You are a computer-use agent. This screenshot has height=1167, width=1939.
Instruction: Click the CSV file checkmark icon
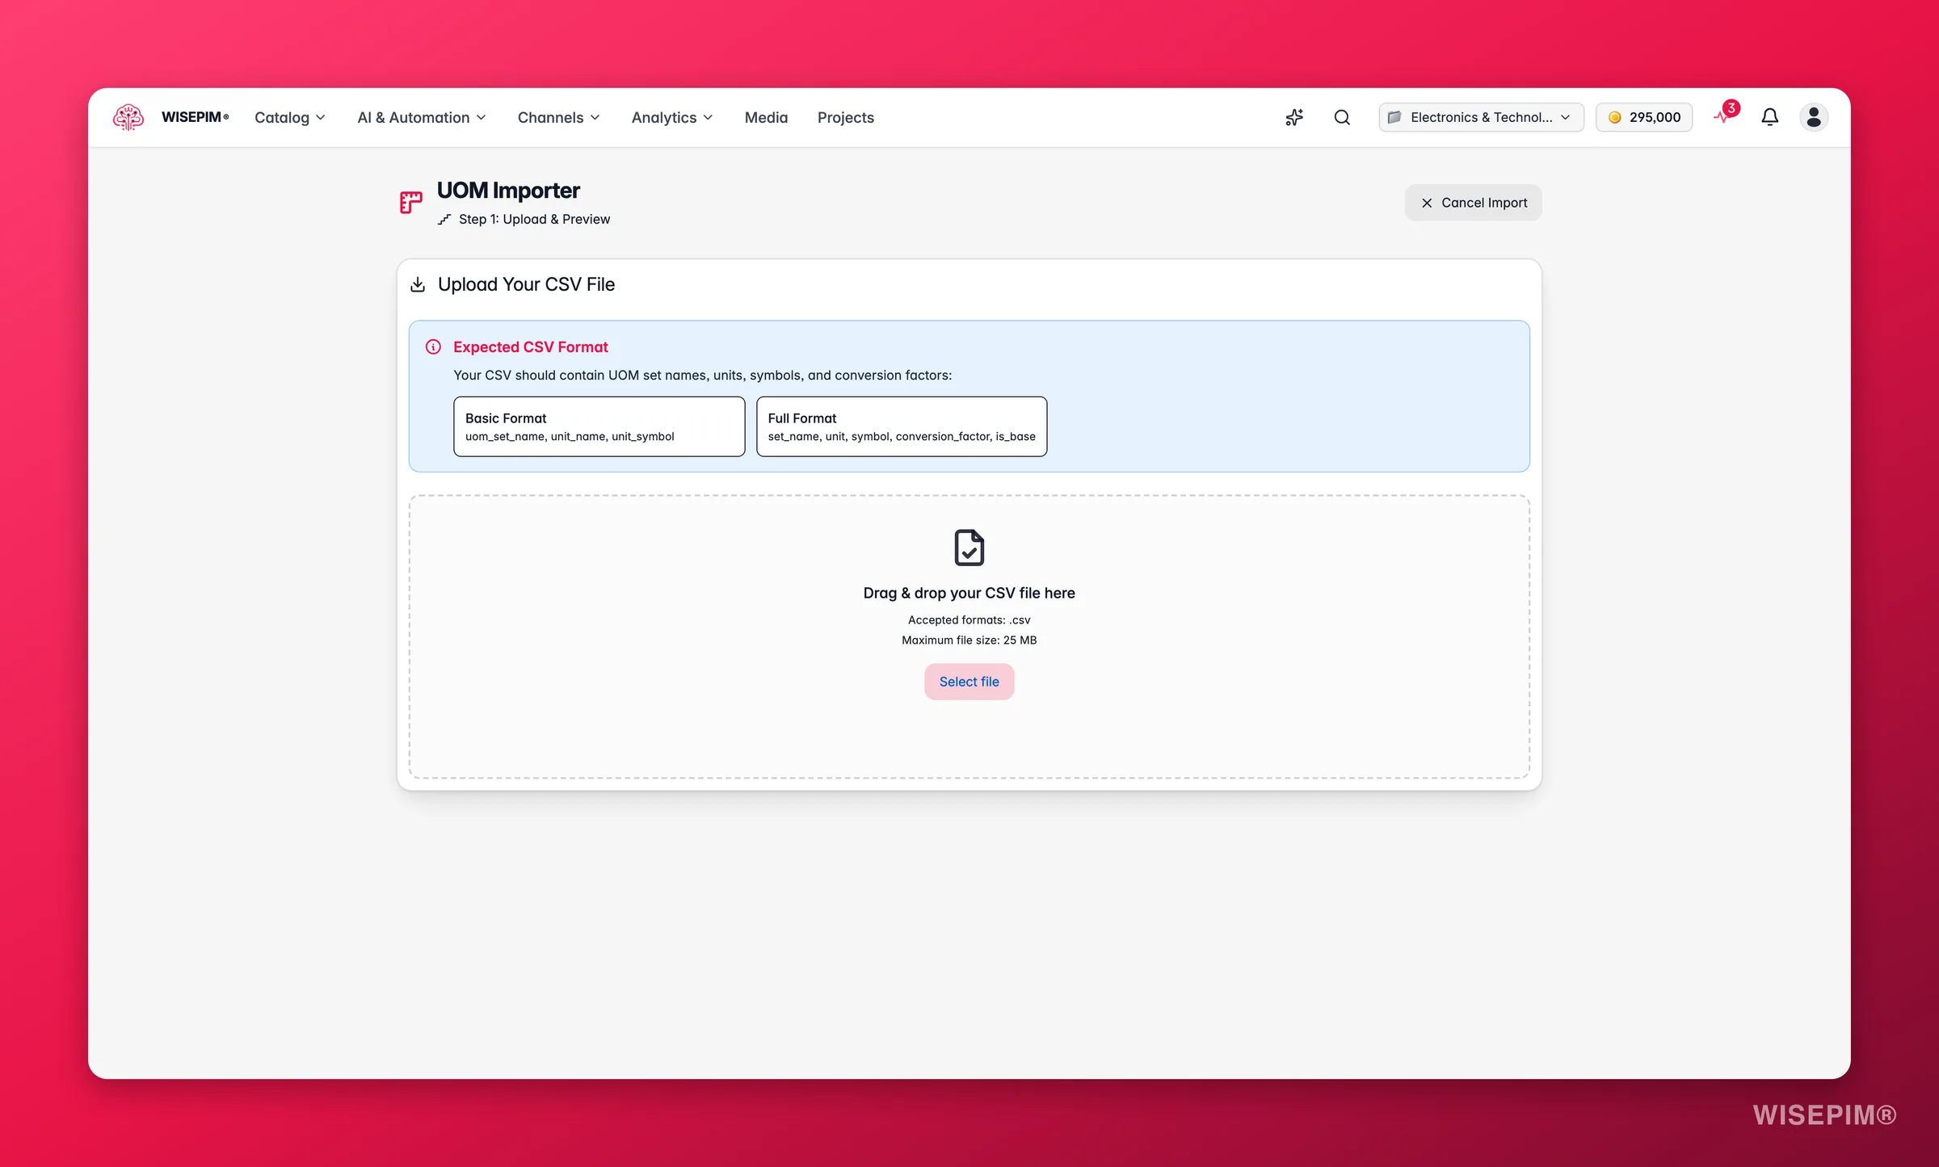pos(969,548)
